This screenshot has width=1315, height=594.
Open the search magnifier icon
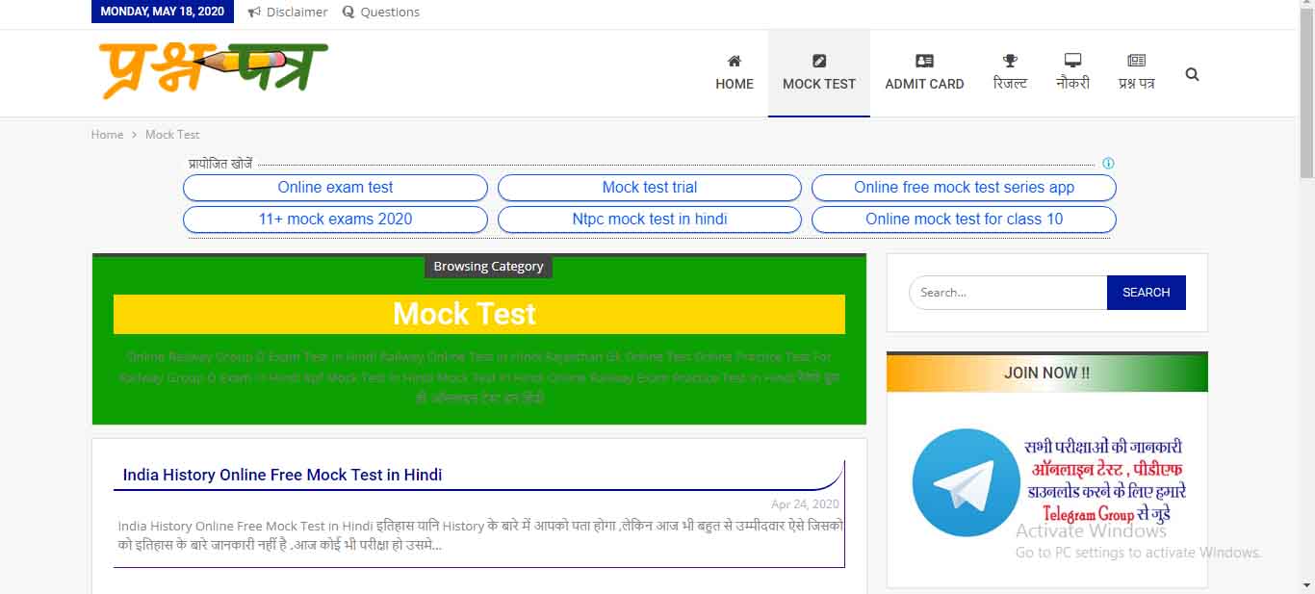[1192, 73]
